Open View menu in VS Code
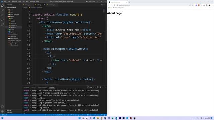 coord(20,1)
